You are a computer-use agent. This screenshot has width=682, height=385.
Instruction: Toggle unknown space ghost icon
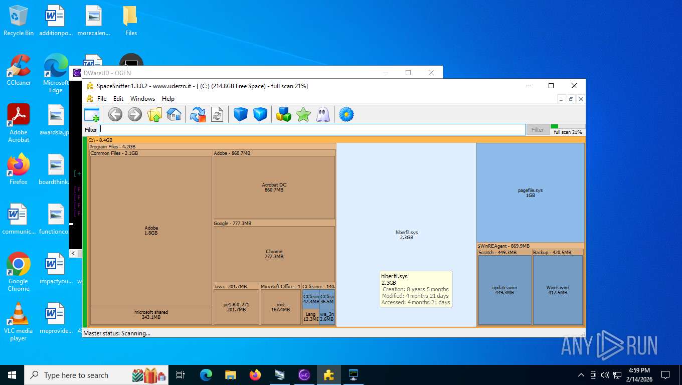[323, 114]
